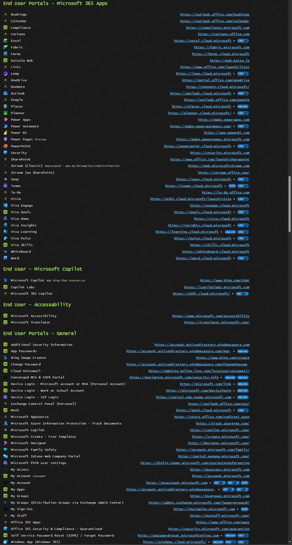The width and height of the screenshot is (292, 545).
Task: Click the Power Automate icon
Action: 5,126
